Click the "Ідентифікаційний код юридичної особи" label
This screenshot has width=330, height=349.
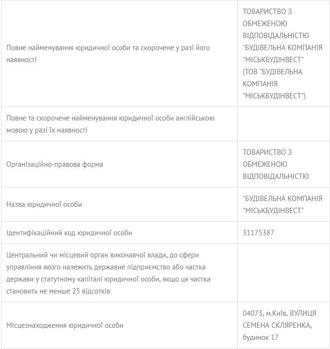pyautogui.click(x=69, y=233)
